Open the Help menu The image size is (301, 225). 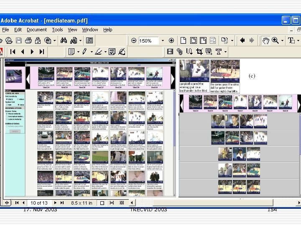click(108, 30)
